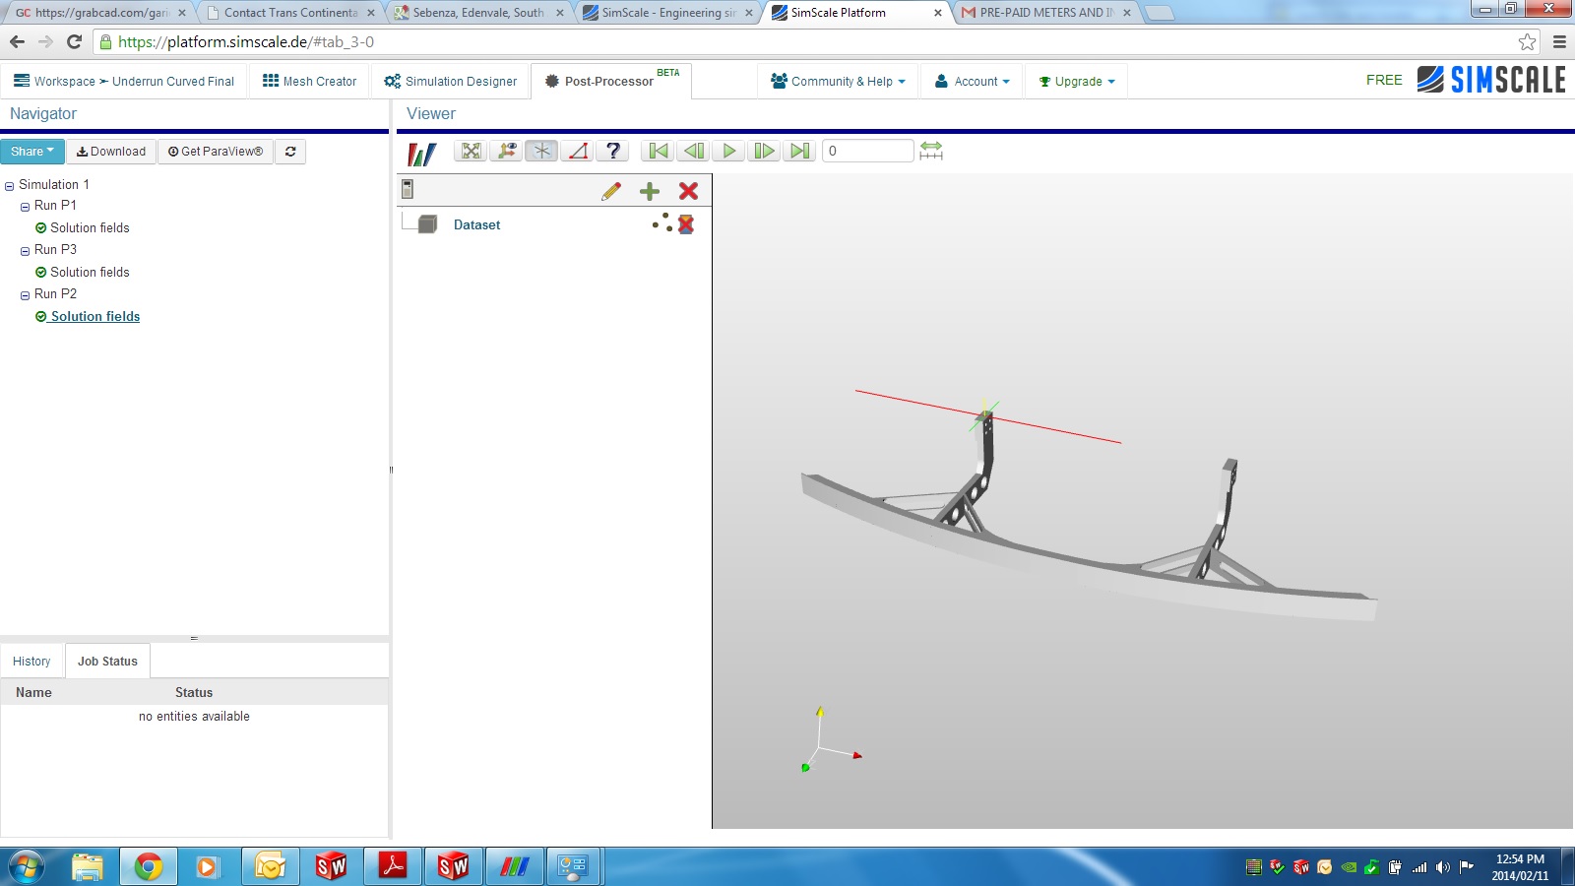Click the SimScale logo
This screenshot has height=886, width=1575.
pyautogui.click(x=1491, y=80)
